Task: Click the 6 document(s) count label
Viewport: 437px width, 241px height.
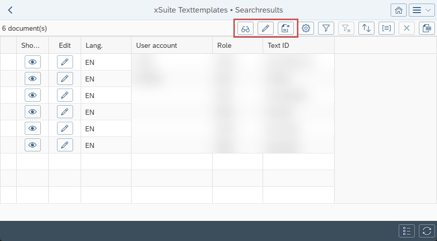Action: point(25,28)
